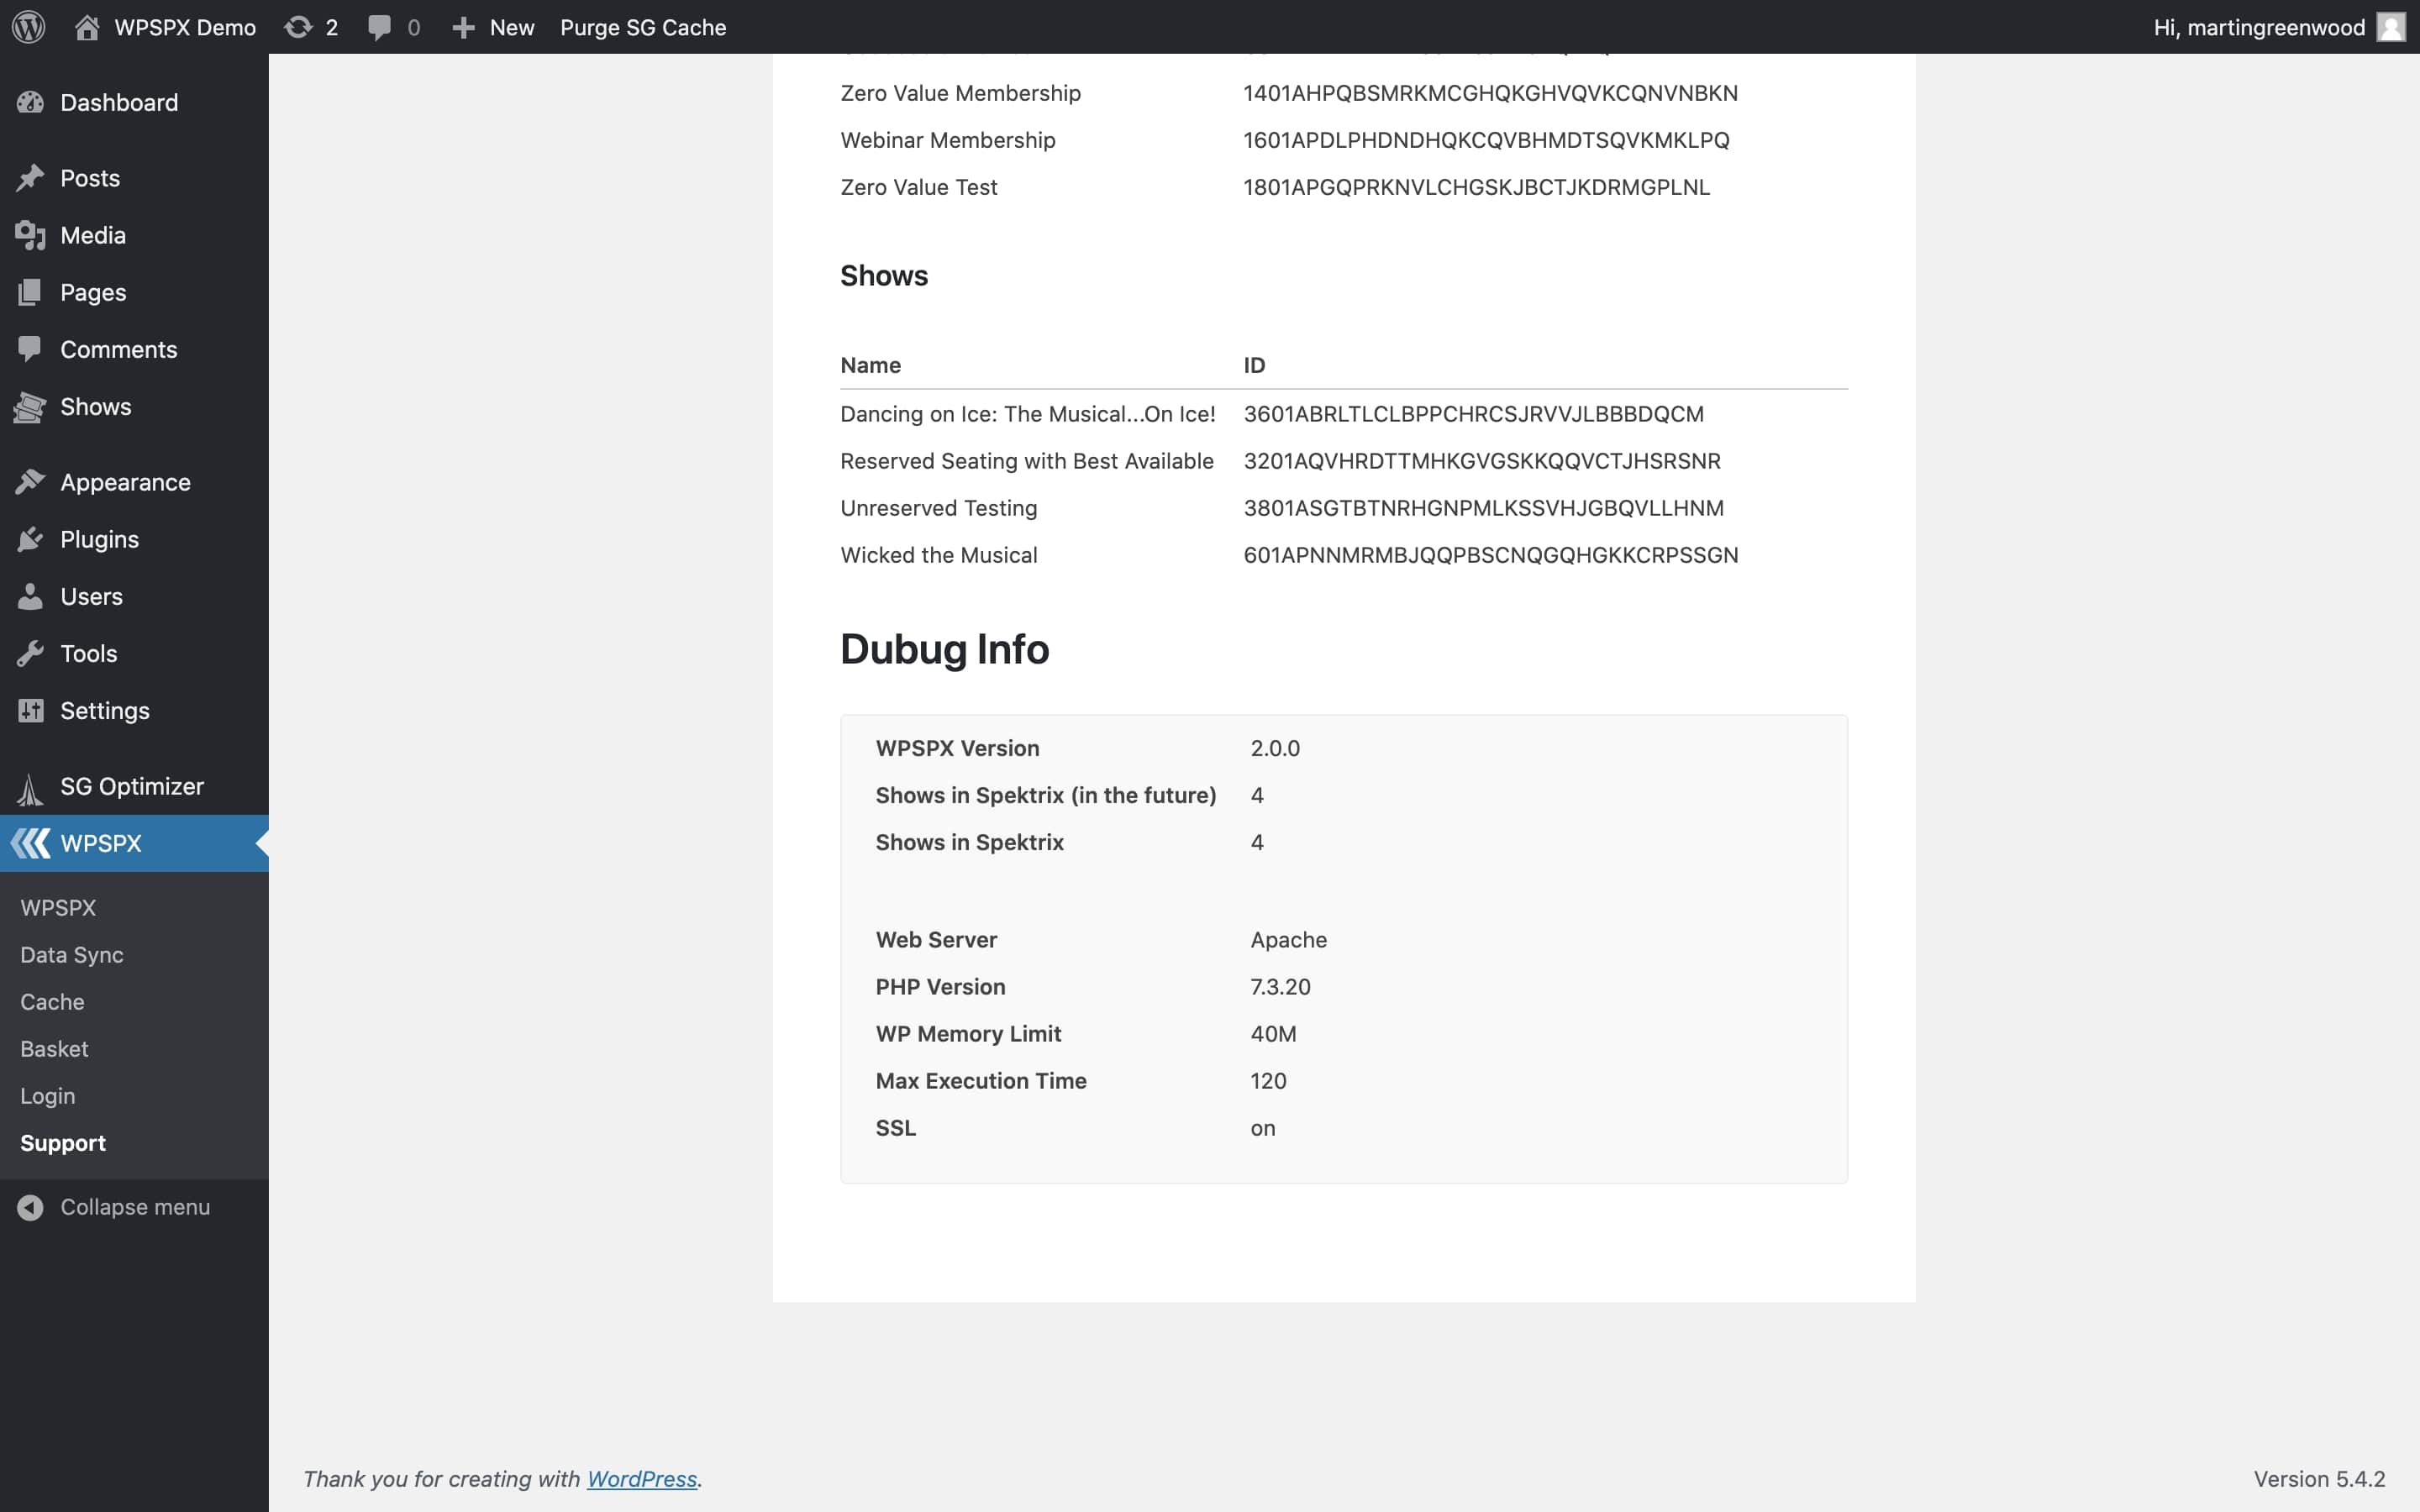Viewport: 2420px width, 1512px height.
Task: Click the Max Execution Time value 120
Action: (x=1268, y=1081)
